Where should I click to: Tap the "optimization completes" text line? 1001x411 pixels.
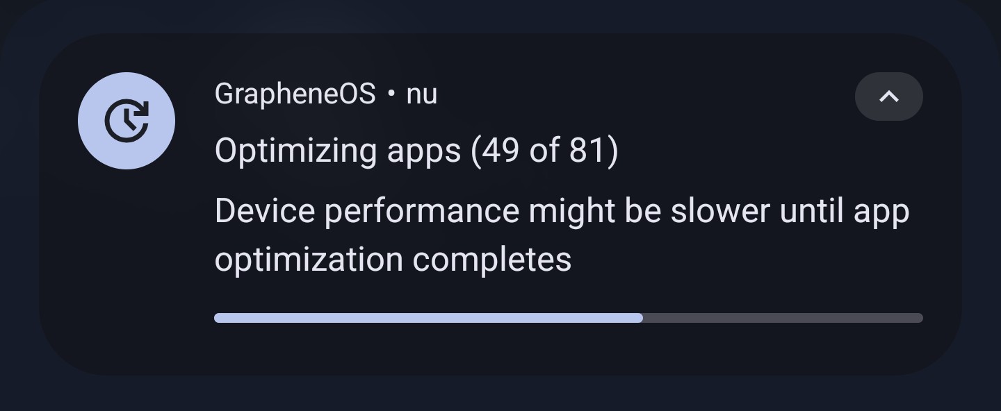pos(393,260)
